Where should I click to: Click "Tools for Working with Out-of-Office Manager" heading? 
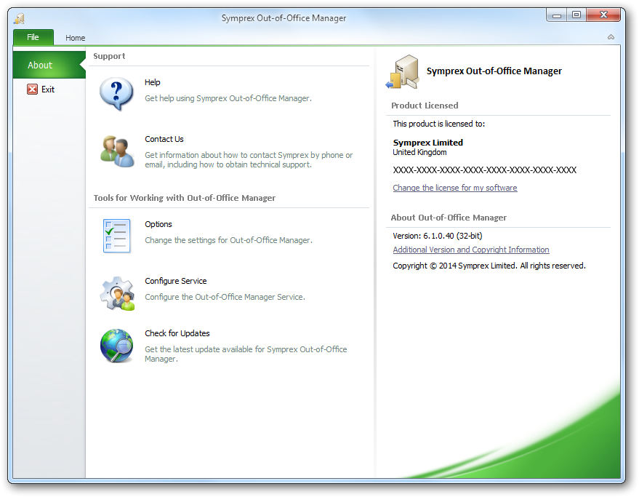point(185,198)
